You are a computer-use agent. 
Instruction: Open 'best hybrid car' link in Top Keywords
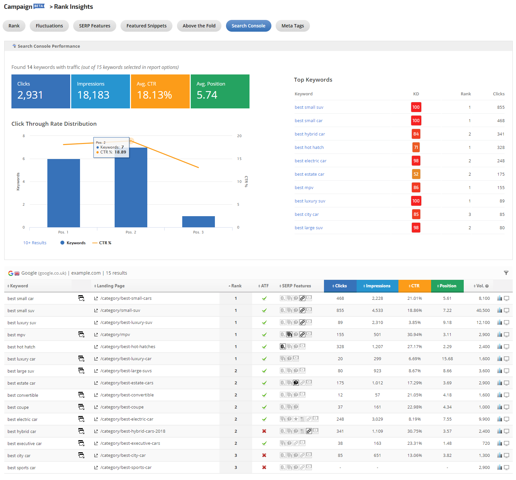tap(310, 134)
